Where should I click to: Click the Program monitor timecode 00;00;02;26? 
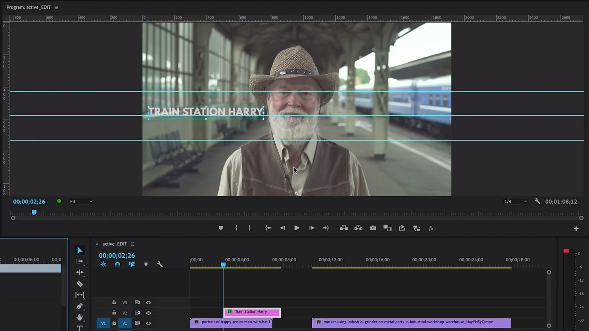(x=29, y=202)
